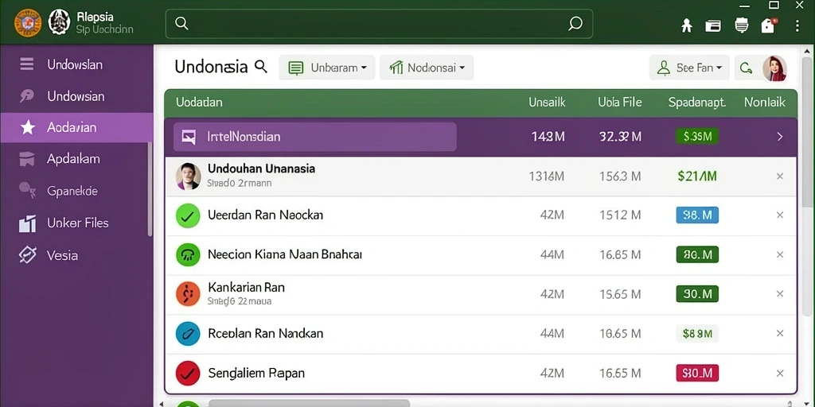Click the $21/M value in Undouhan row

[x=697, y=176]
